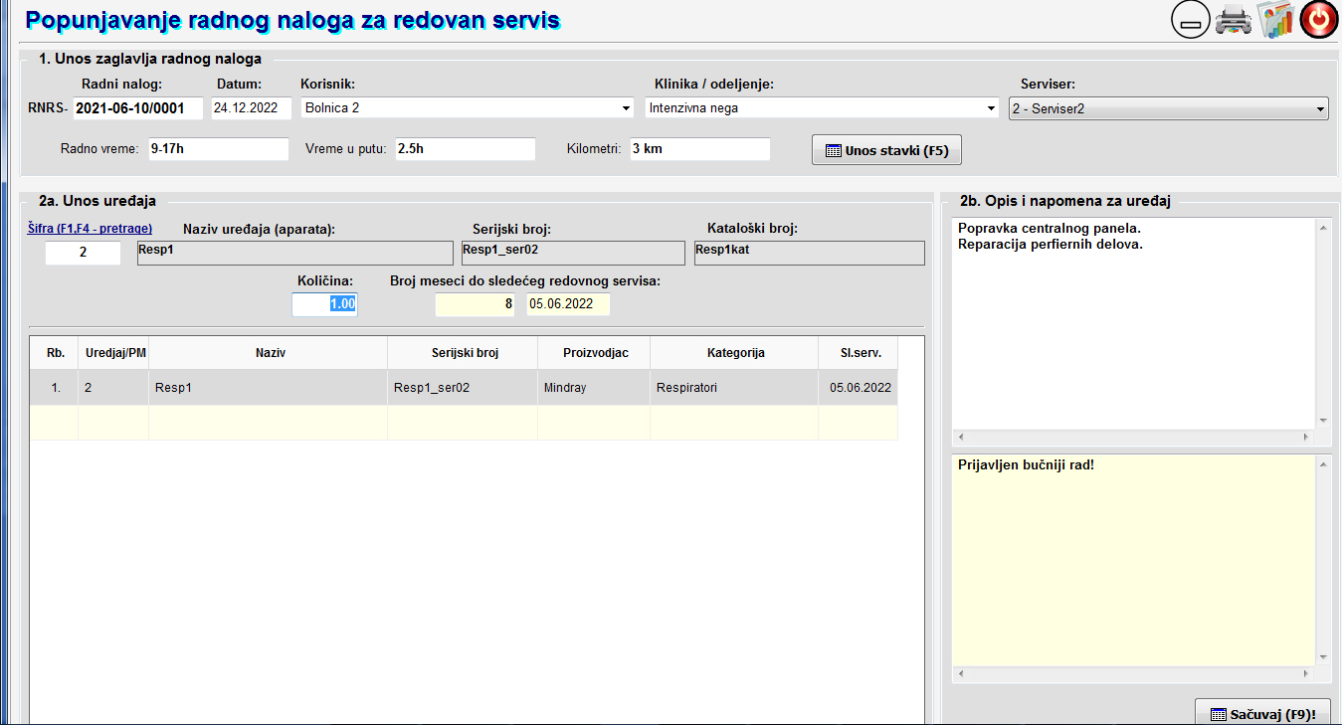The height and width of the screenshot is (725, 1342).
Task: Focus the Radni nalog number field
Action: click(138, 108)
